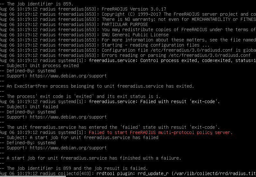Click the pager status bar at bottom left
Viewport: 256px width, 177px height.
coord(33,176)
